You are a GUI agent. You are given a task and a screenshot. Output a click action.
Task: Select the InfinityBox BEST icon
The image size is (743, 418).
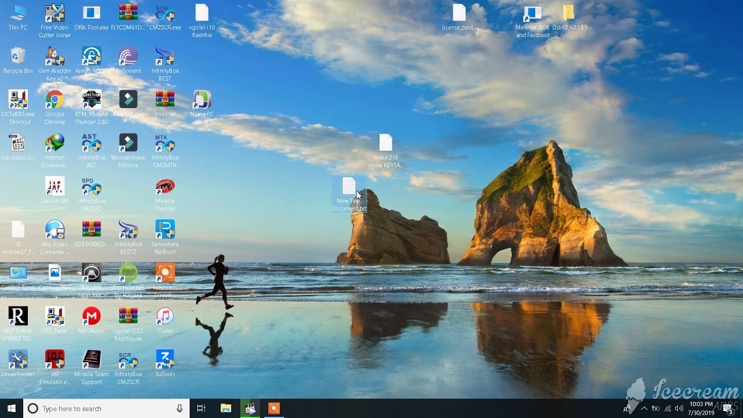pyautogui.click(x=165, y=64)
